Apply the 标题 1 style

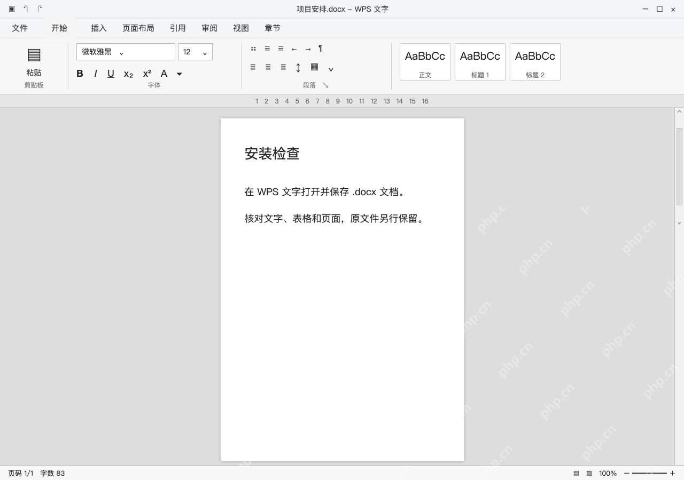pyautogui.click(x=480, y=62)
